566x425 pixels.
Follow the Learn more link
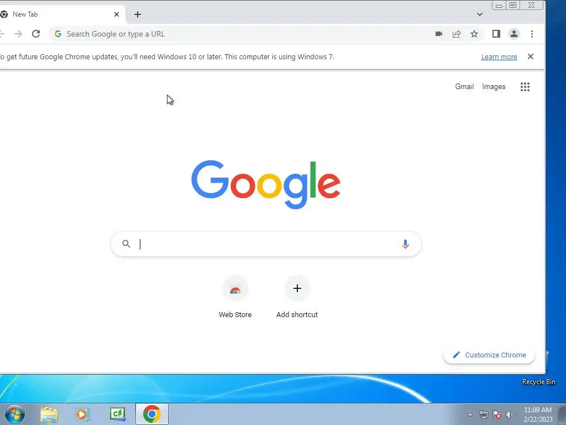pos(499,57)
